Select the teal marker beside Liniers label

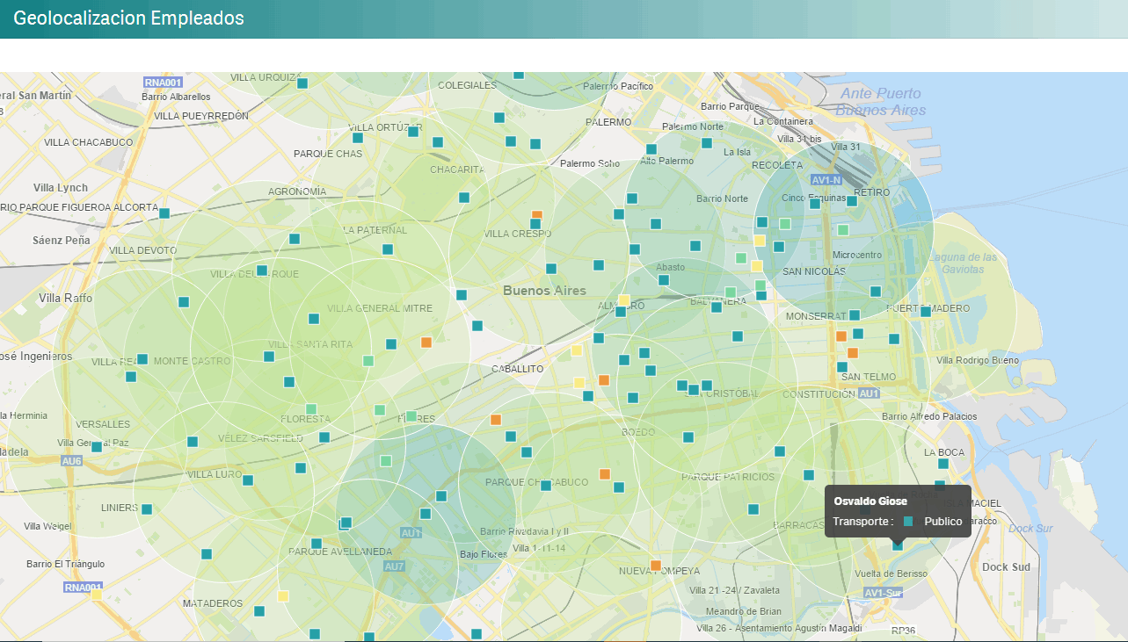pos(147,509)
